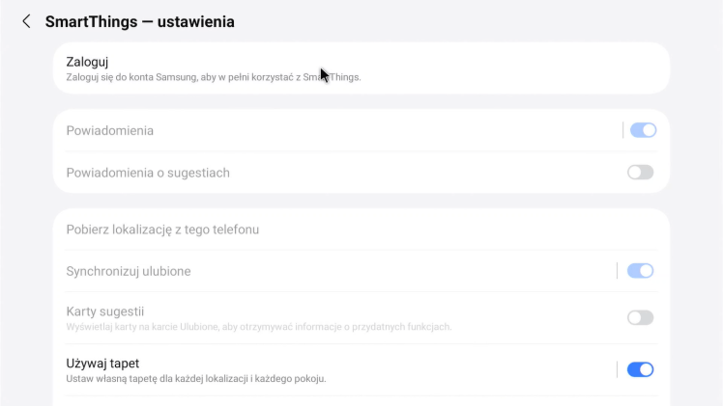
Task: Open the Powiadomienia settings row label
Action: pos(109,130)
